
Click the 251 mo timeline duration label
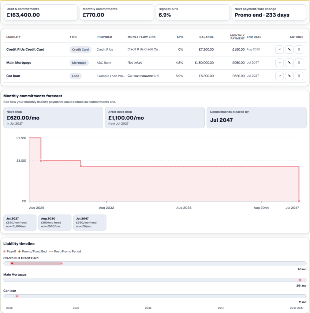coord(301,286)
